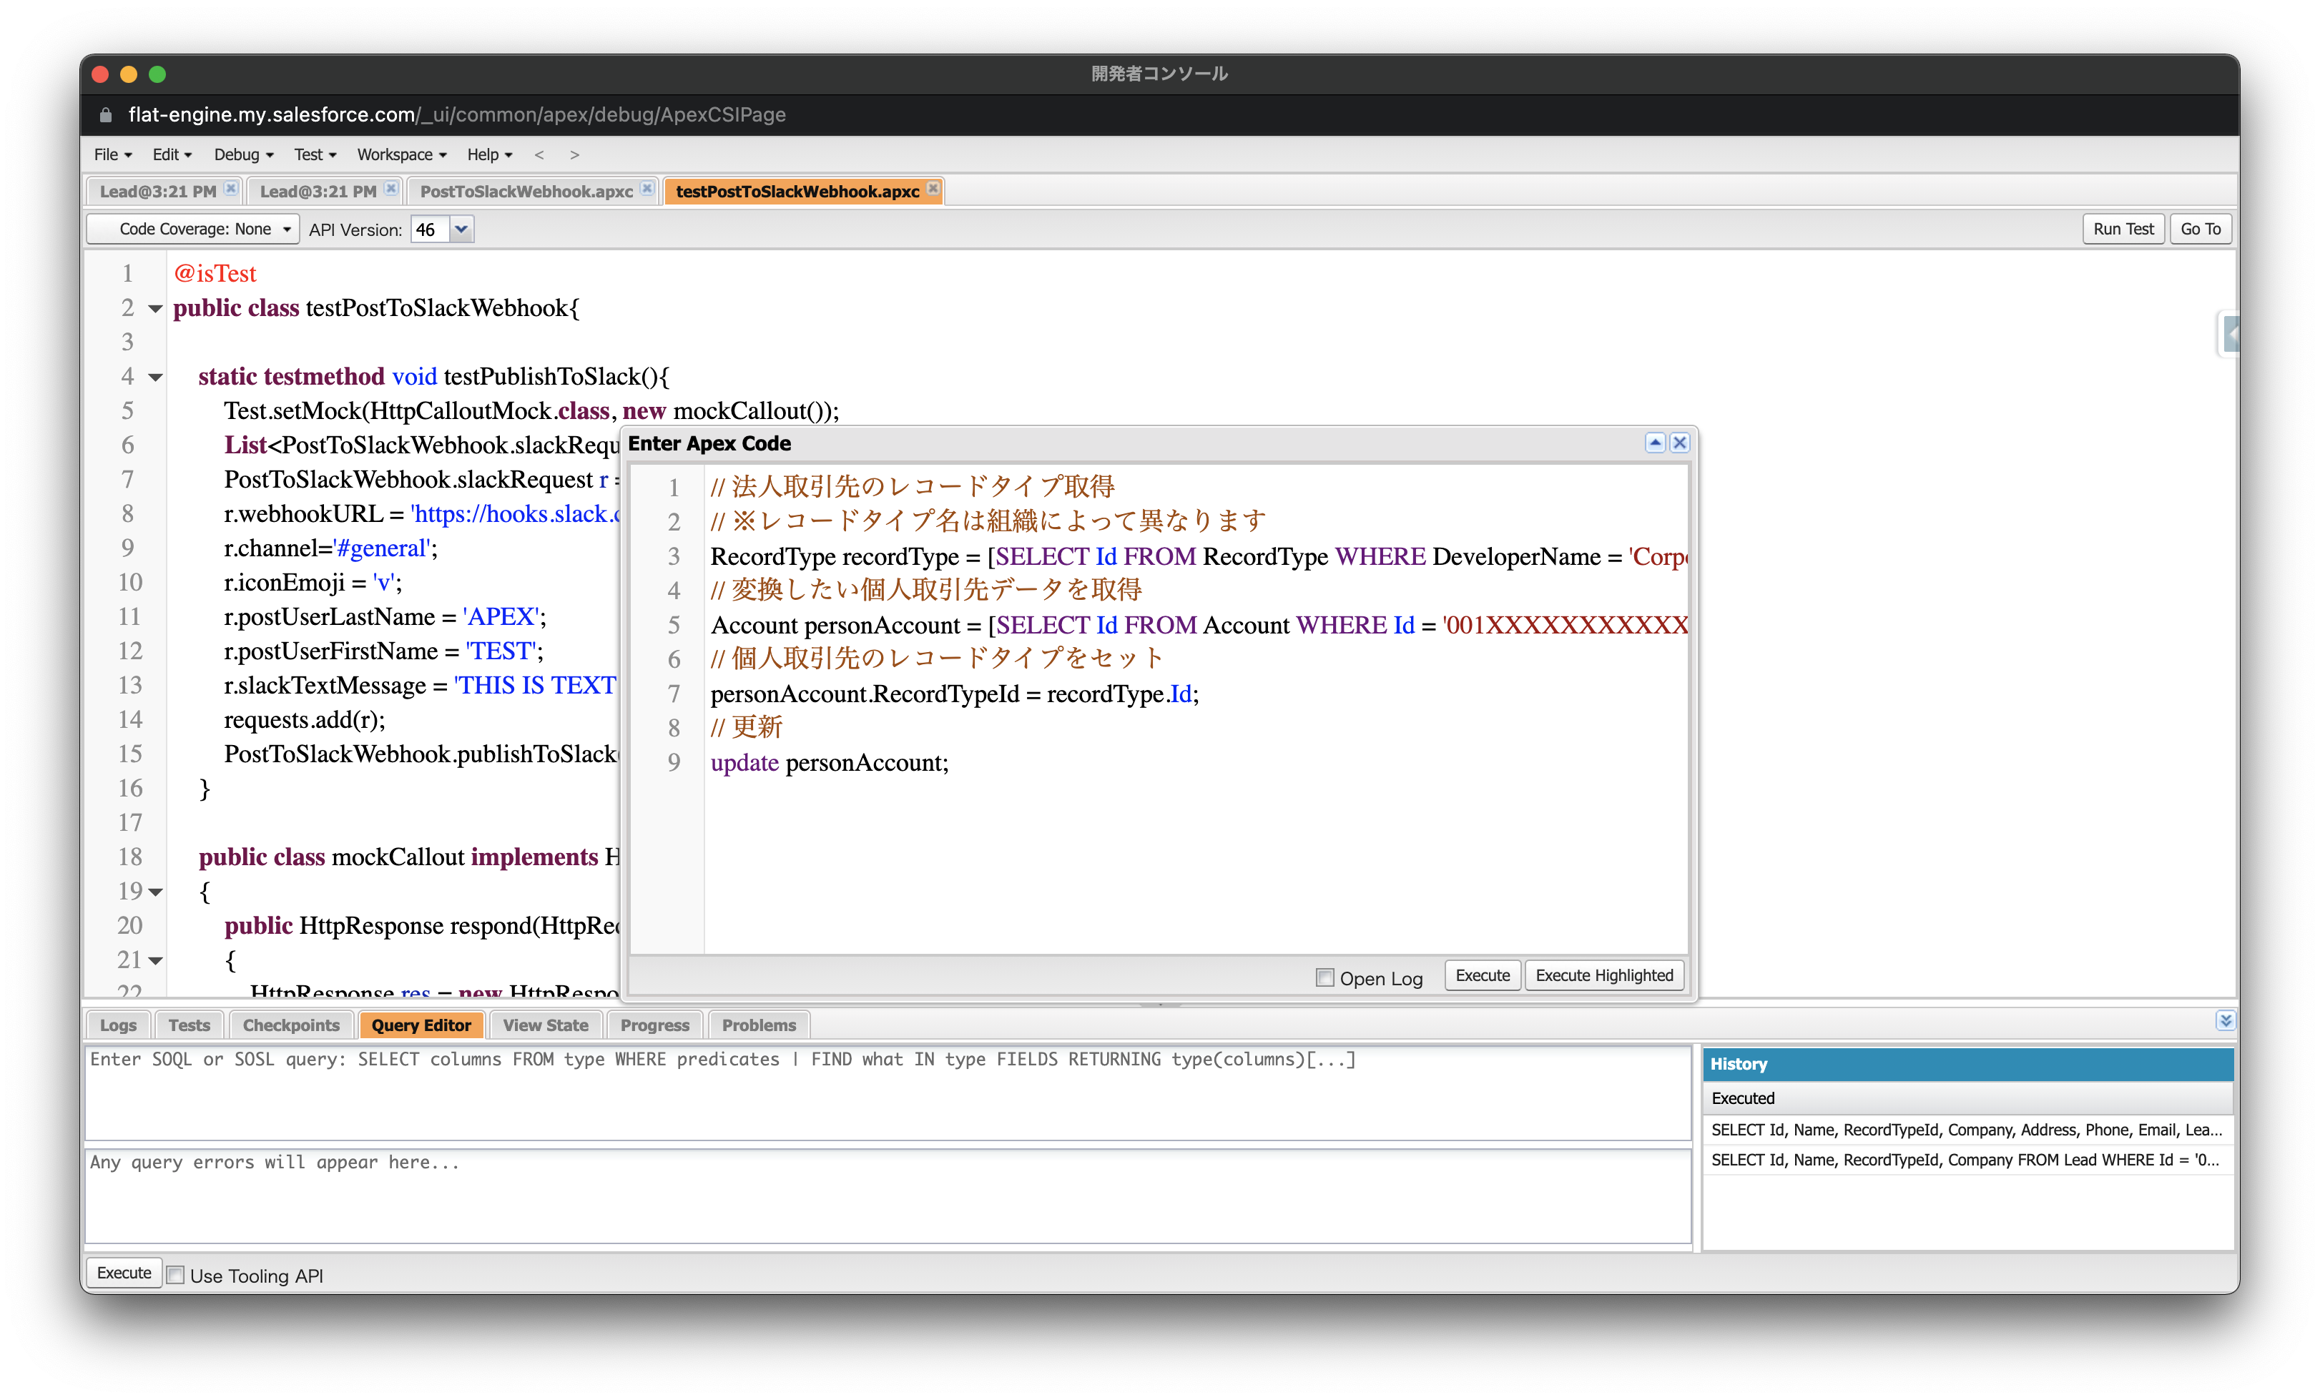The width and height of the screenshot is (2320, 1400).
Task: Click the query errors output area
Action: [888, 1196]
